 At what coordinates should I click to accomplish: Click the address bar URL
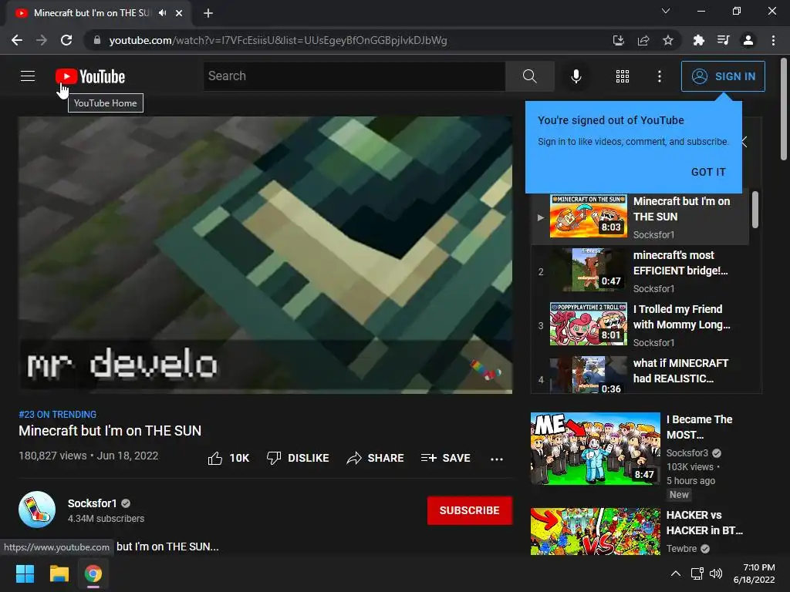(278, 40)
